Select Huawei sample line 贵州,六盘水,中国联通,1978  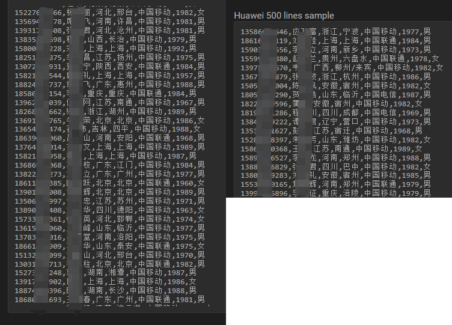(340, 59)
